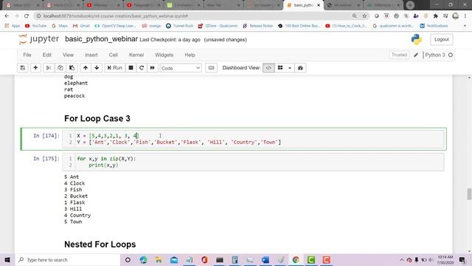Viewport: 472px width, 266px height.
Task: Open the Cell menu
Action: 113,55
